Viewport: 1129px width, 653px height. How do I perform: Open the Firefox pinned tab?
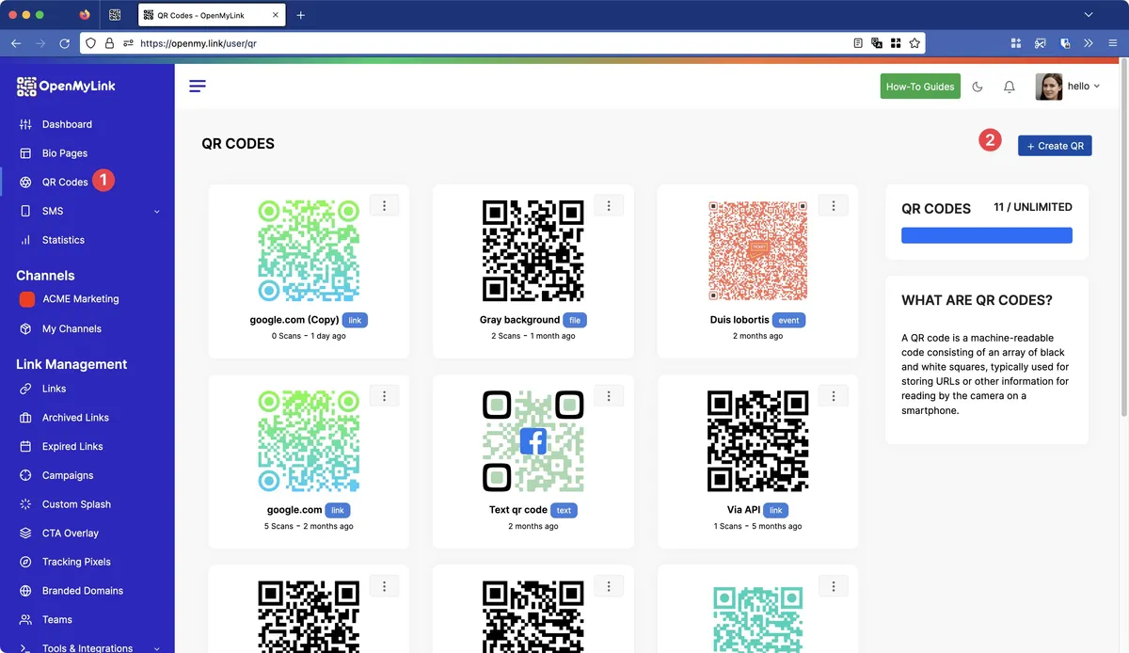coord(86,15)
